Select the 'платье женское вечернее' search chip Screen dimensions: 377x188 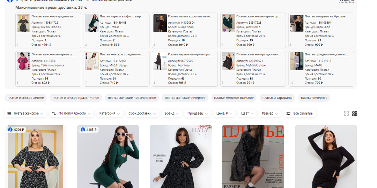pyautogui.click(x=185, y=98)
